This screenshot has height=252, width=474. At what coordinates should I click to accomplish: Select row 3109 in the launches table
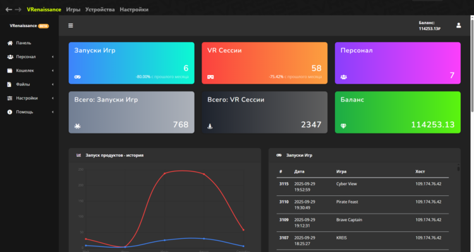[x=363, y=223]
